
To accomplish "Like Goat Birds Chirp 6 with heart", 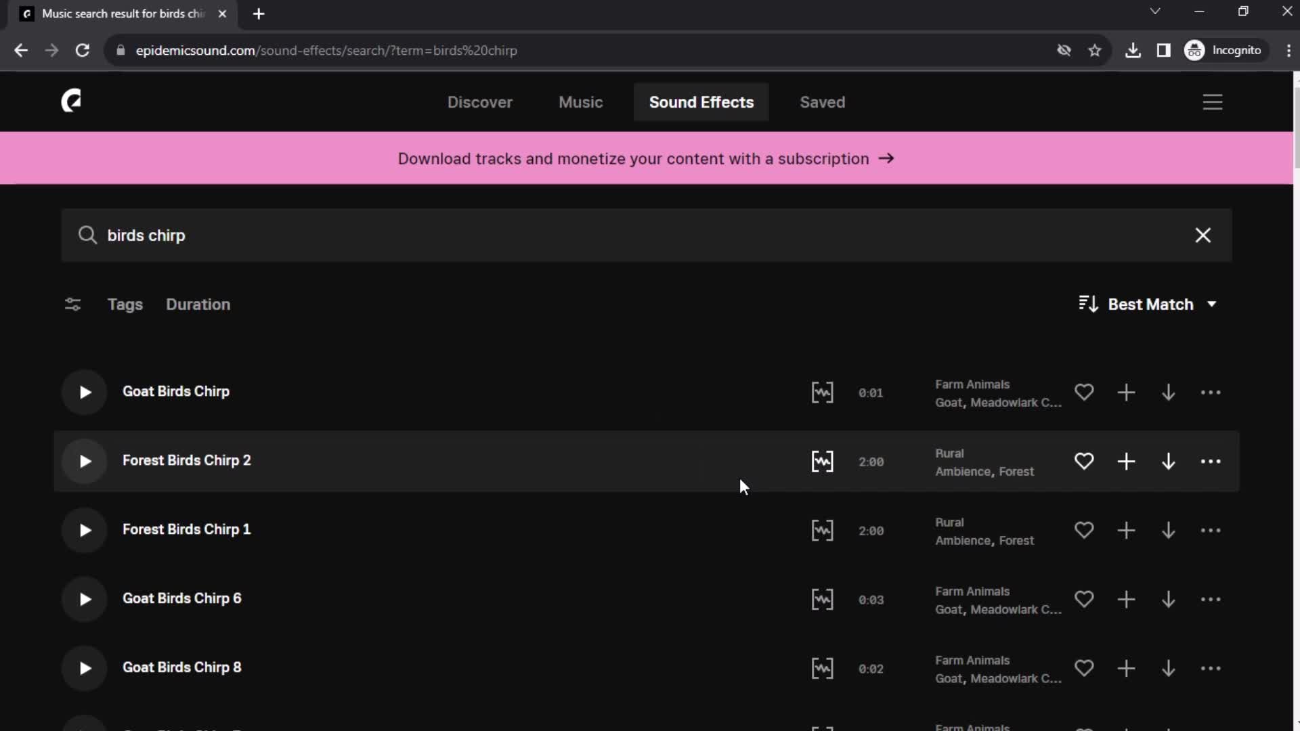I will point(1084,599).
